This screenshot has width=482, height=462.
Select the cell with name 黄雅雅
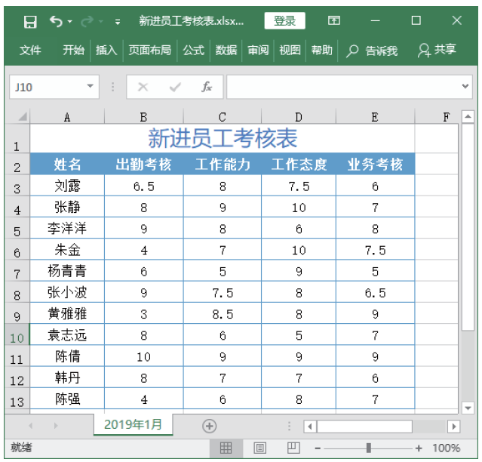point(67,314)
